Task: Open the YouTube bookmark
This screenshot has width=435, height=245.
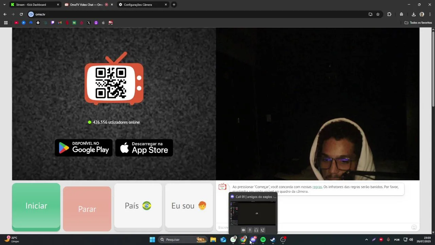Action: click(16, 23)
